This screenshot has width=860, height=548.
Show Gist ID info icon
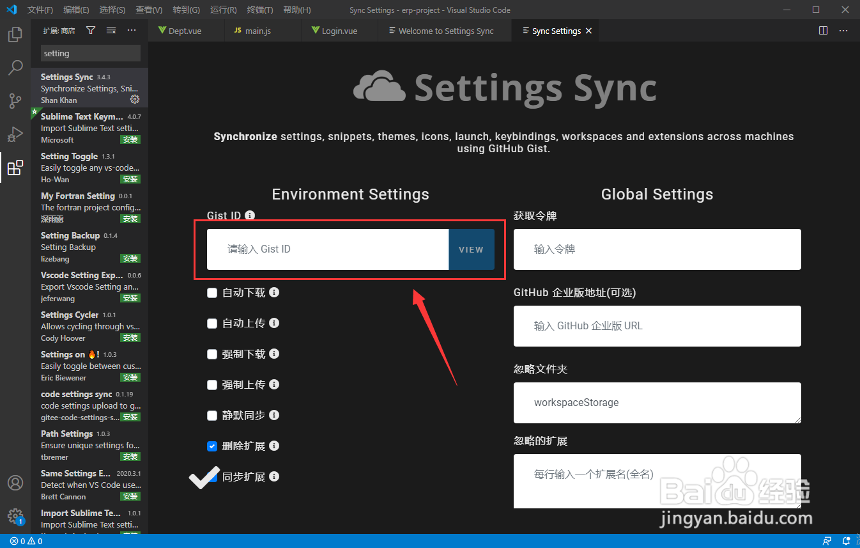(x=250, y=215)
